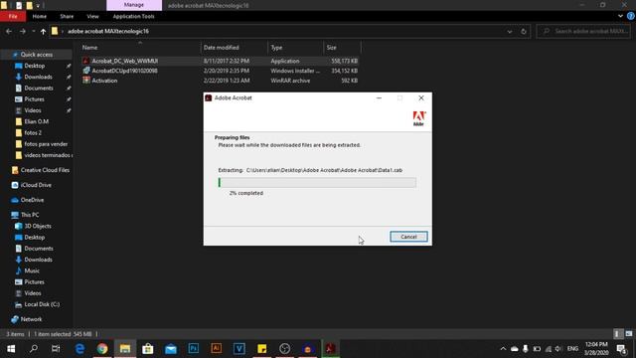The width and height of the screenshot is (636, 358).
Task: Open pinned Downloads under Quick access
Action: click(x=38, y=77)
